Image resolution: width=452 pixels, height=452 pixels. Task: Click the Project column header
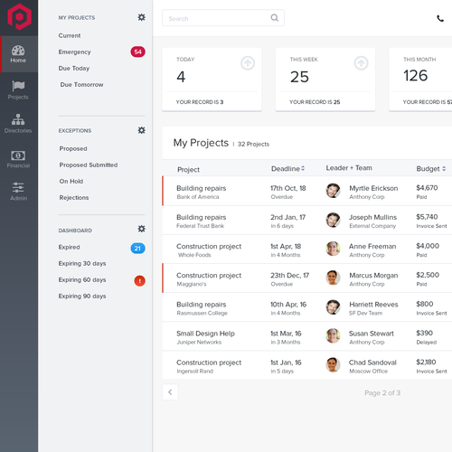pyautogui.click(x=188, y=170)
